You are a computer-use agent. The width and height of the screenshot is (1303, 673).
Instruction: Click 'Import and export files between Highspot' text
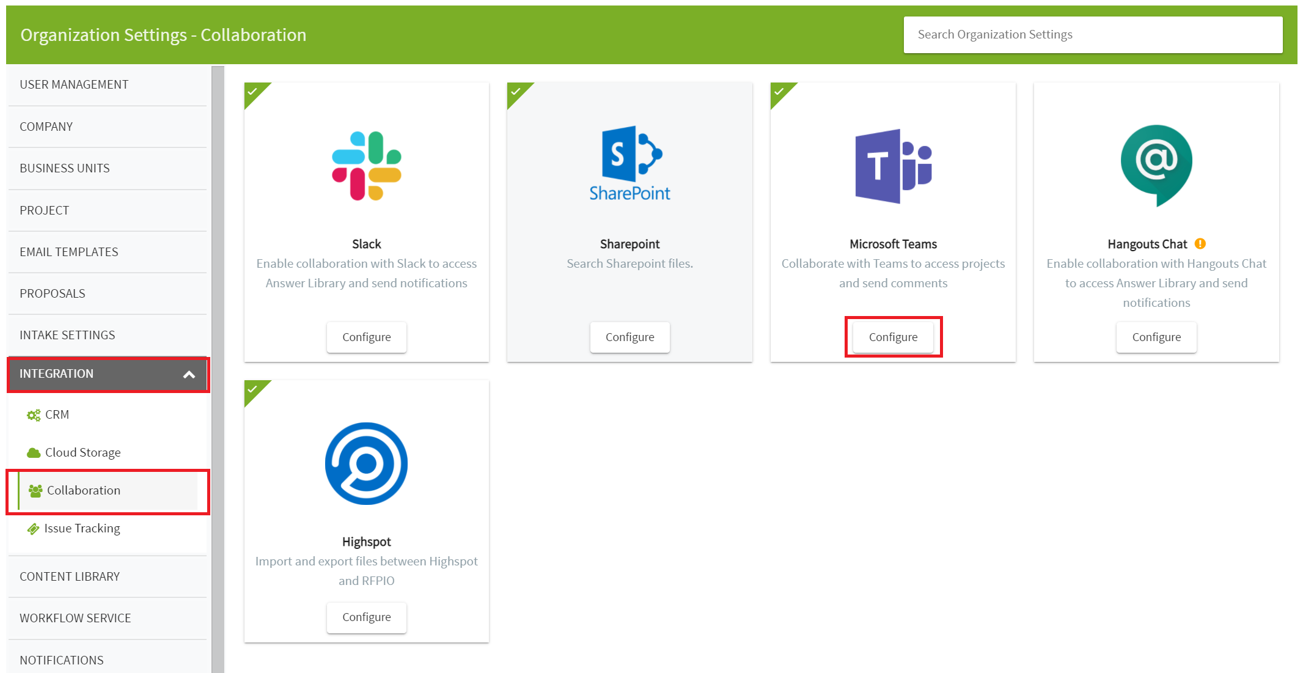tap(367, 561)
